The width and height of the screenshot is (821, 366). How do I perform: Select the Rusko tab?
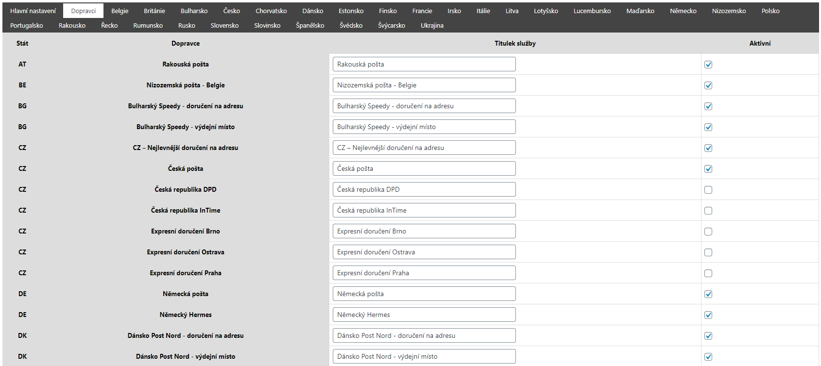click(x=187, y=25)
